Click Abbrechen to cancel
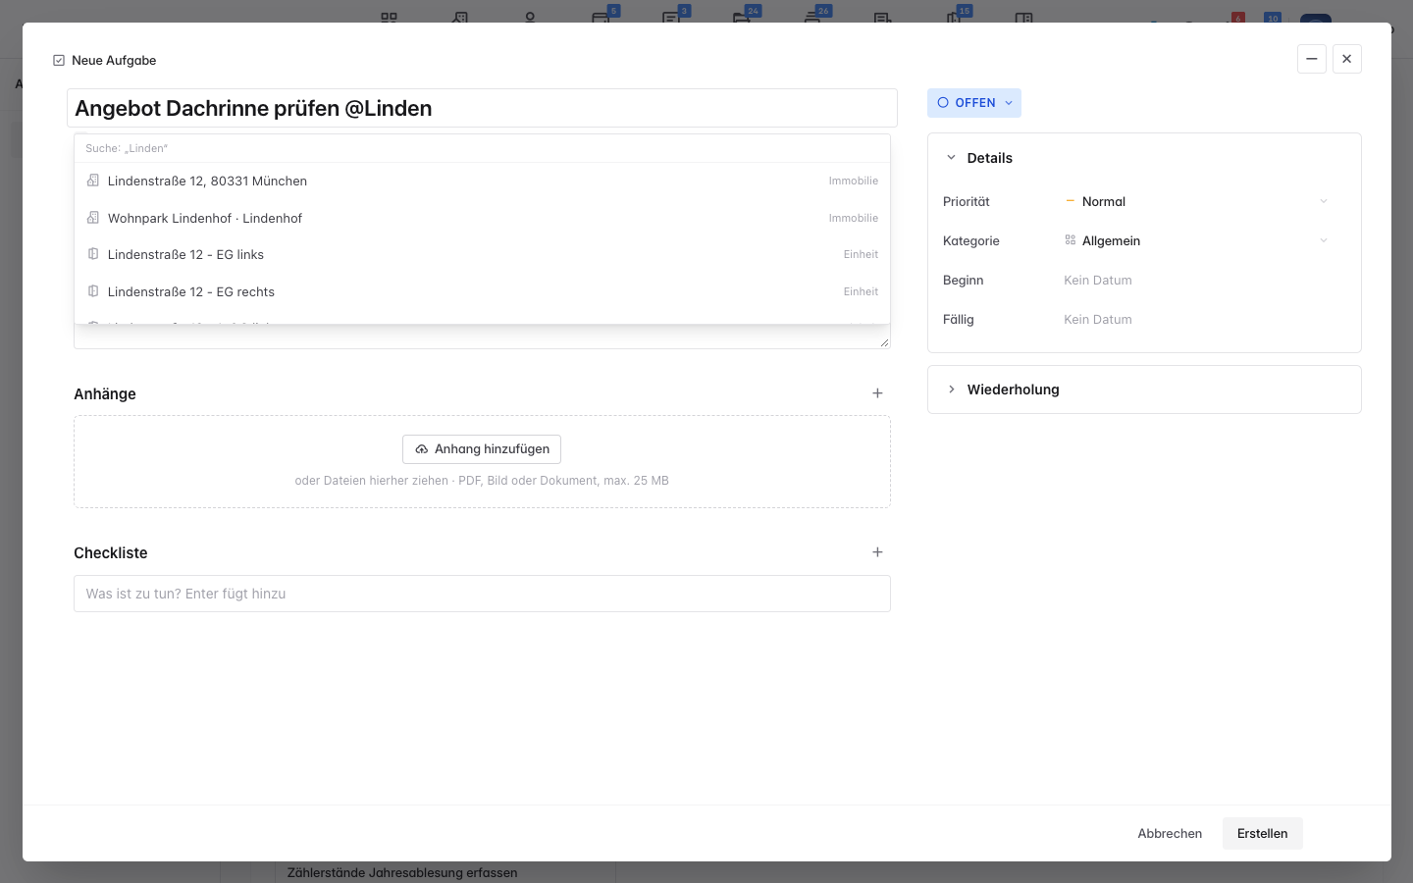 (1170, 834)
